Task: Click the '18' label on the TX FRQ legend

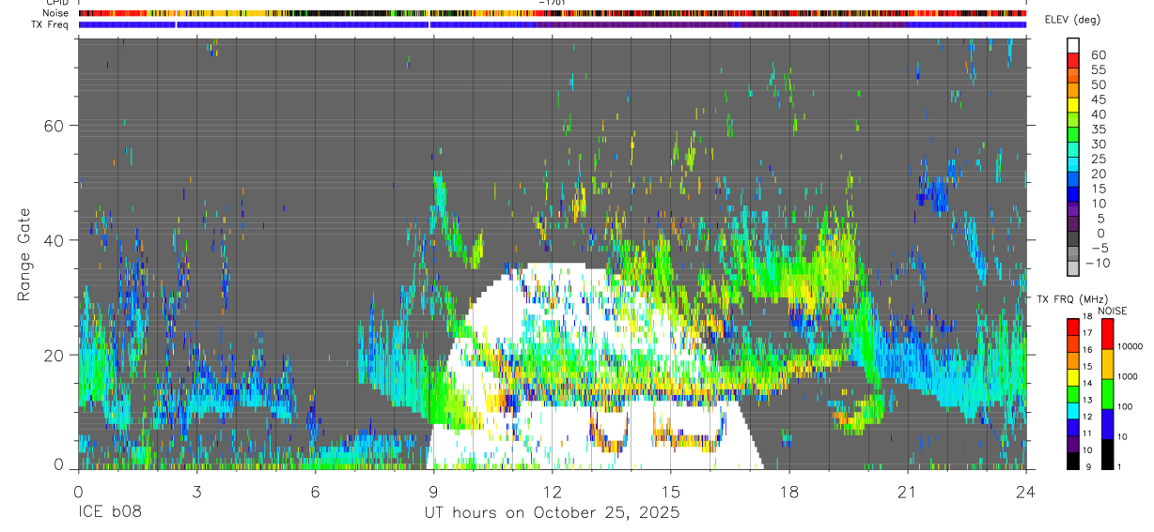Action: (x=1088, y=316)
